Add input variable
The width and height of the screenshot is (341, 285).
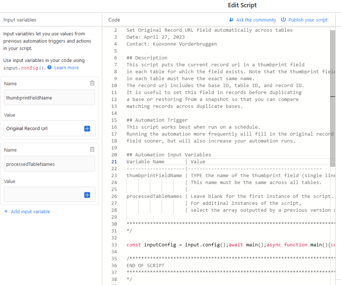point(30,211)
